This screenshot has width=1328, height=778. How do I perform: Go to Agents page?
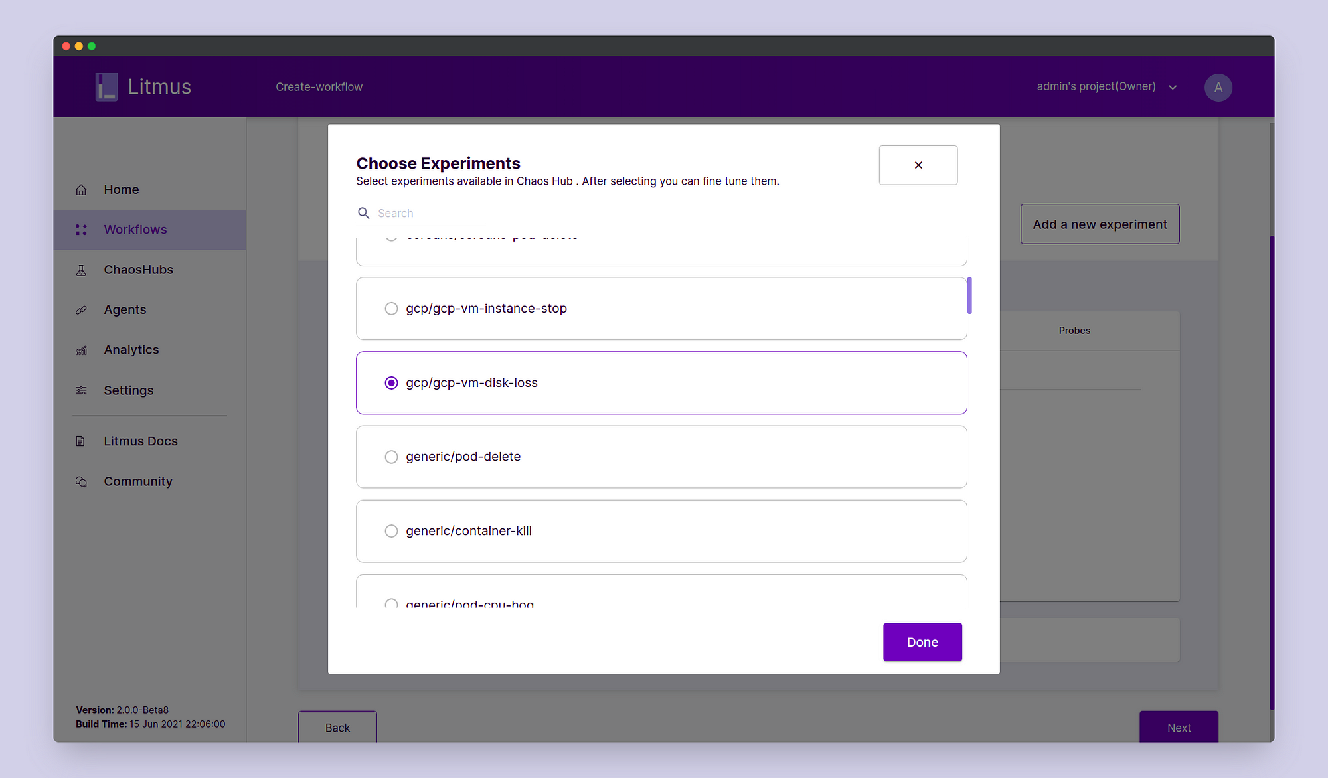click(150, 310)
